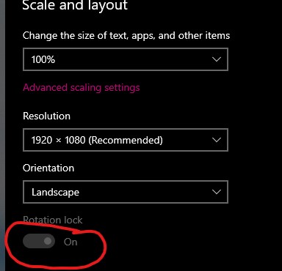Click the '(Recommended)' text in Resolution box
Image resolution: width=282 pixels, height=271 pixels.
(126, 140)
